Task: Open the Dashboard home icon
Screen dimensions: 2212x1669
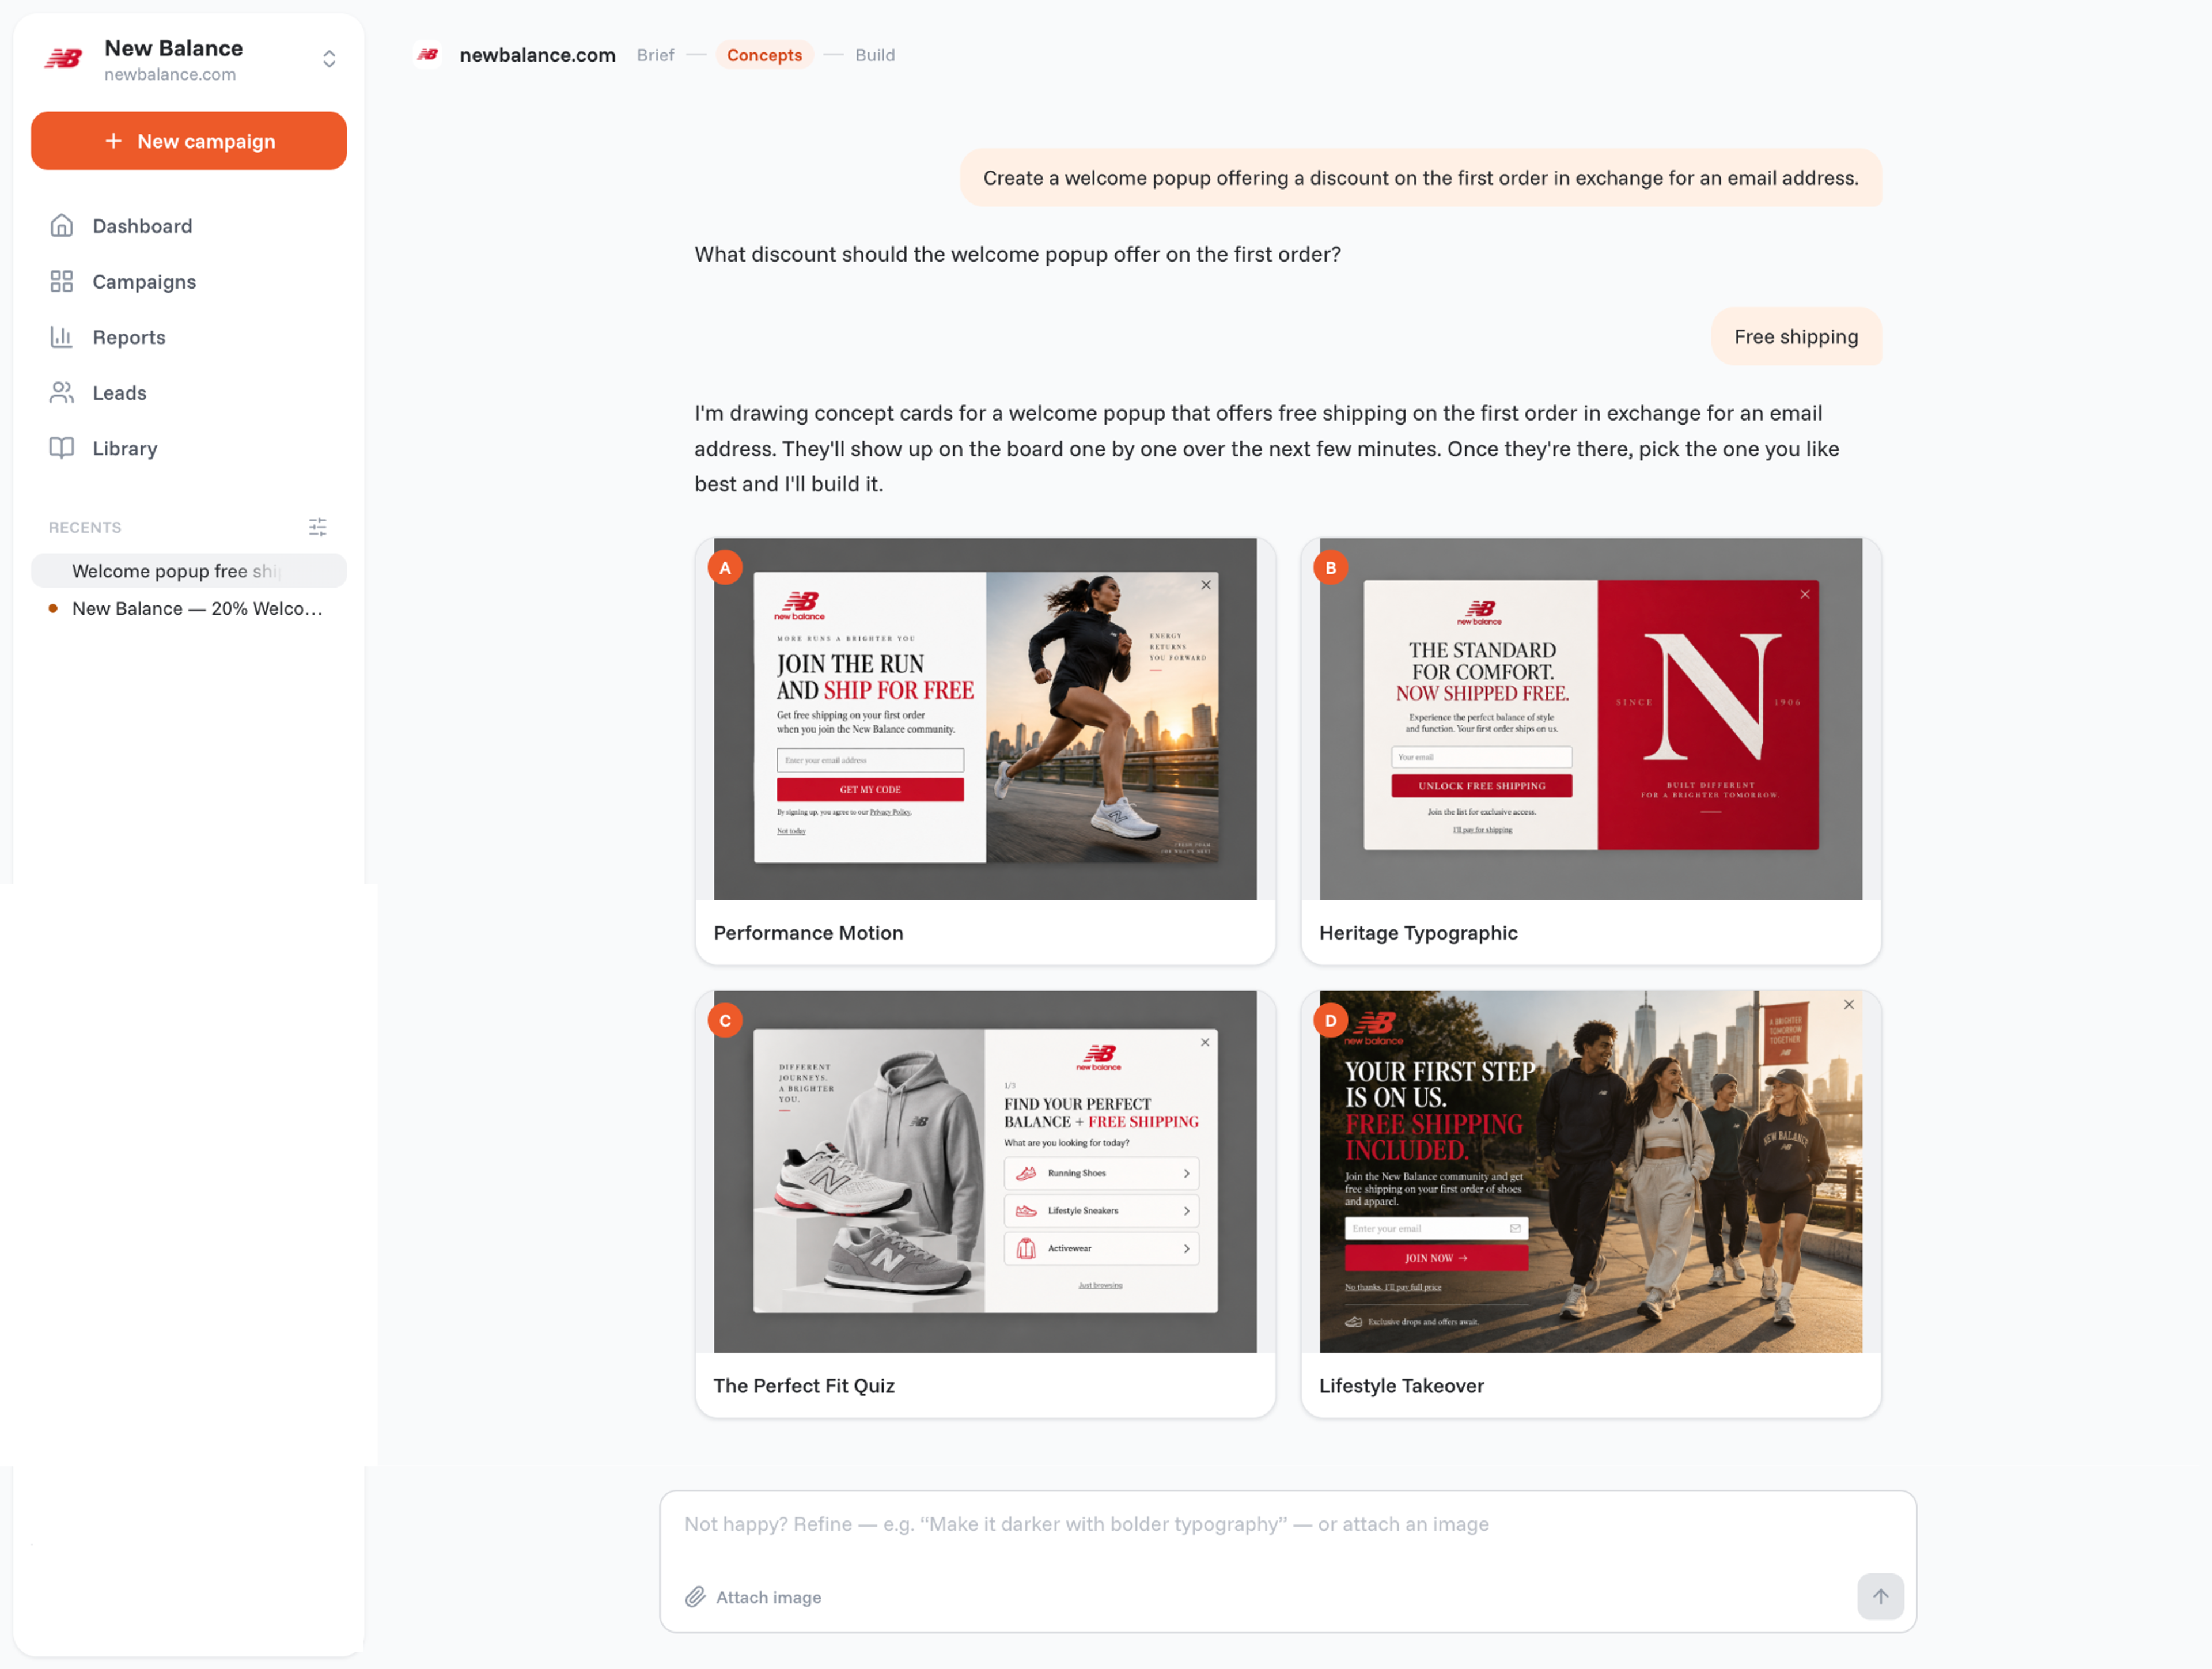Action: click(x=62, y=226)
